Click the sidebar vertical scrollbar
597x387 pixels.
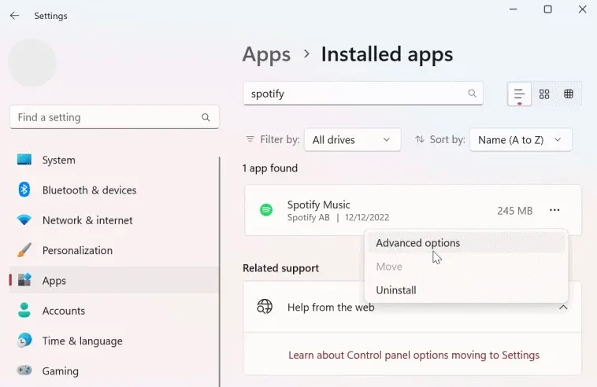pyautogui.click(x=219, y=271)
